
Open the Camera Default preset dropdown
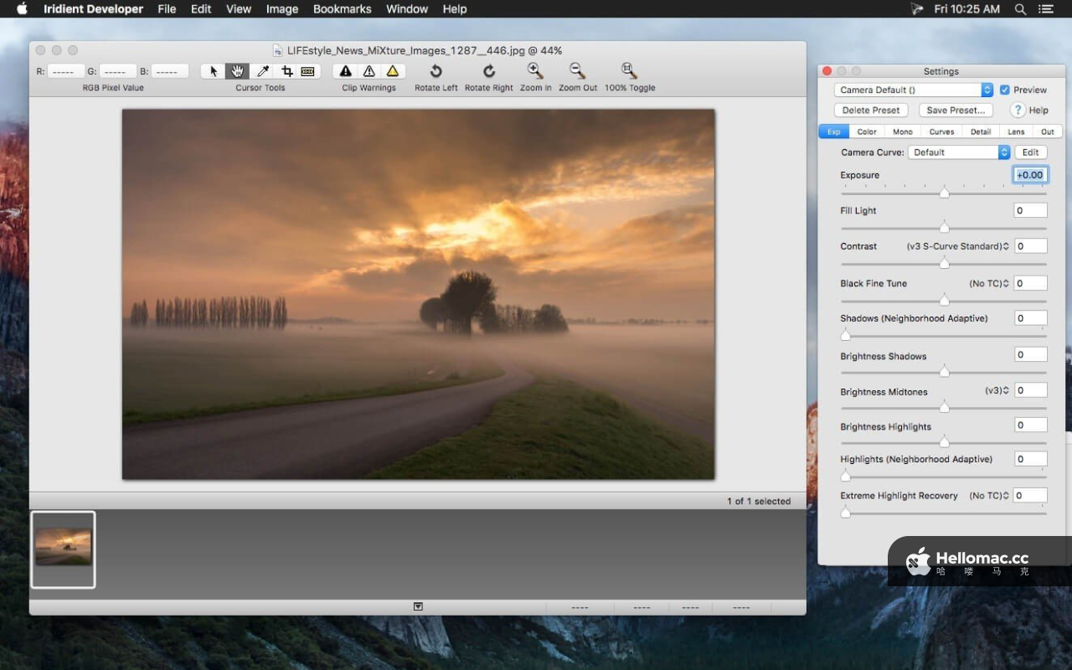(914, 90)
